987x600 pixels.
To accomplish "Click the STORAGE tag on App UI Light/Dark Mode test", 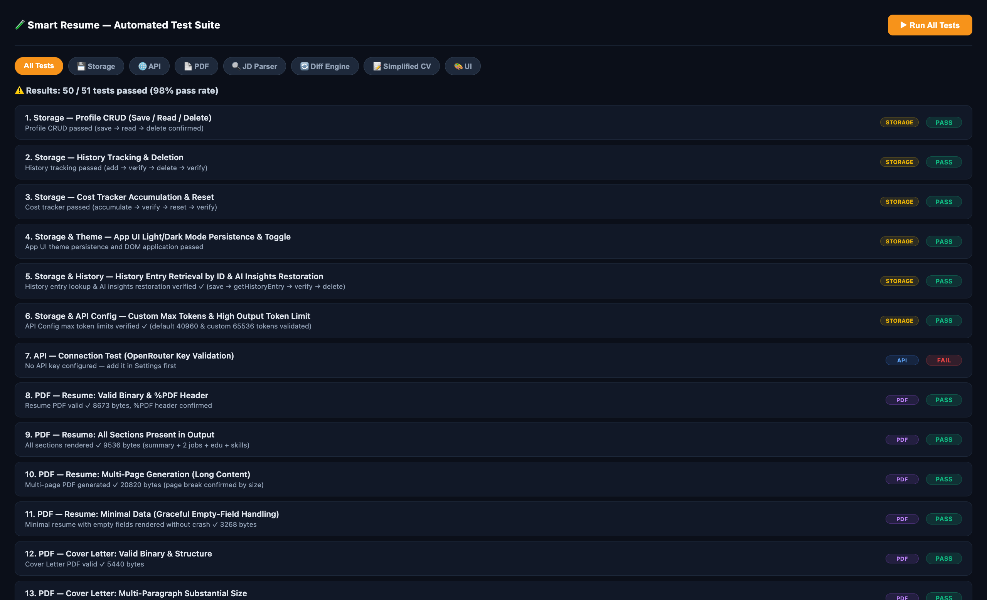I will point(899,241).
